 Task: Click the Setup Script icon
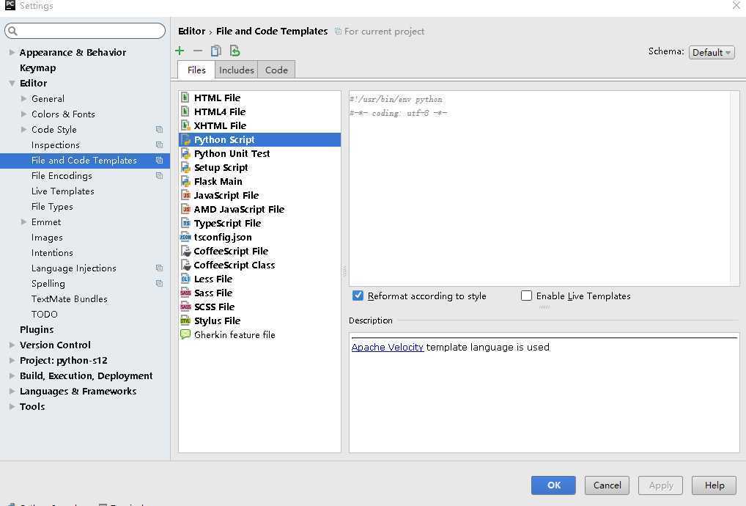(x=185, y=167)
